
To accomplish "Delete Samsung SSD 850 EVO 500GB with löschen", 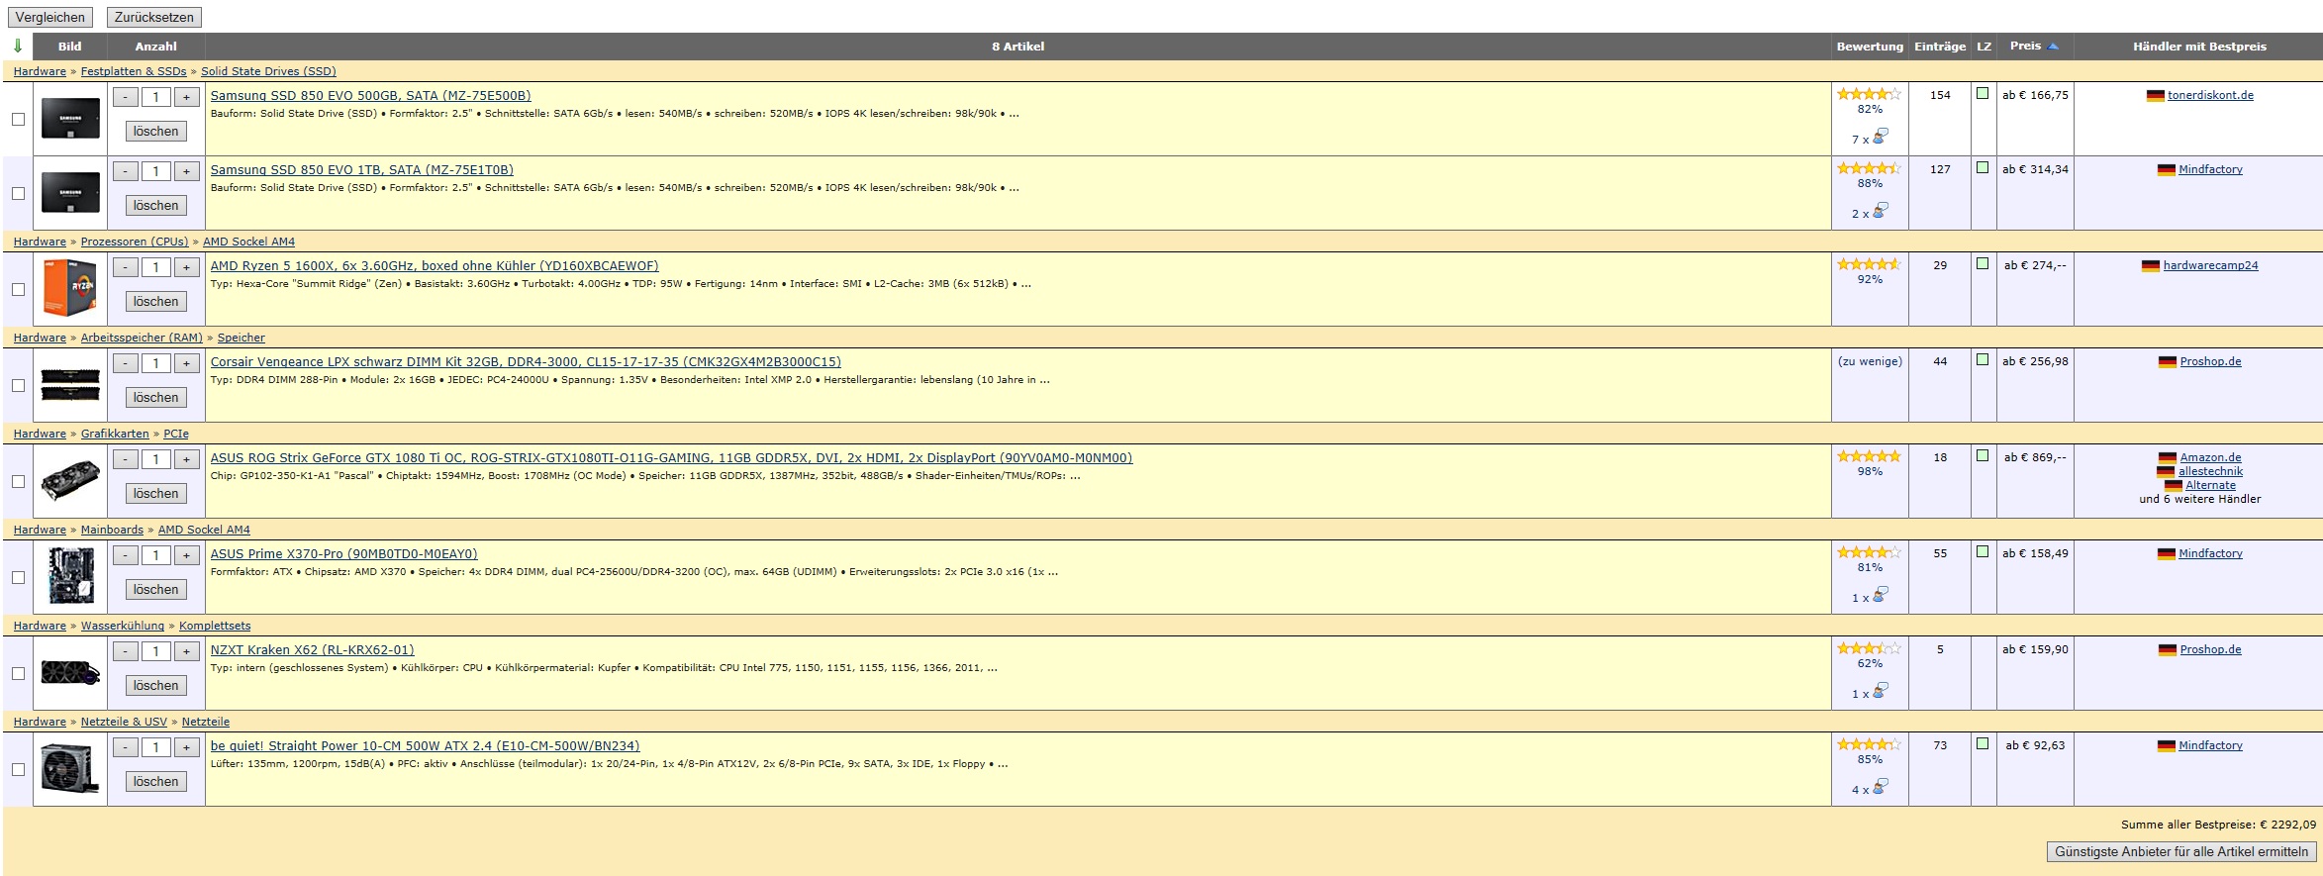I will pyautogui.click(x=156, y=132).
